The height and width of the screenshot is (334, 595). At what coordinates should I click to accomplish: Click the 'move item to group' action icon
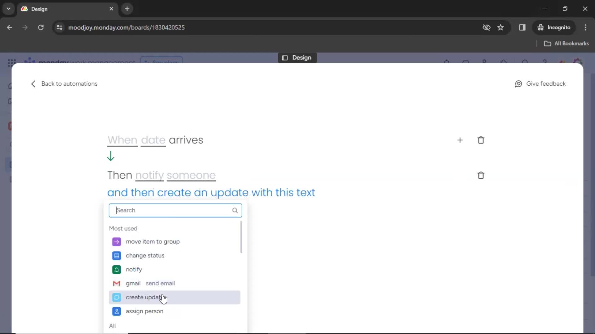(x=117, y=241)
